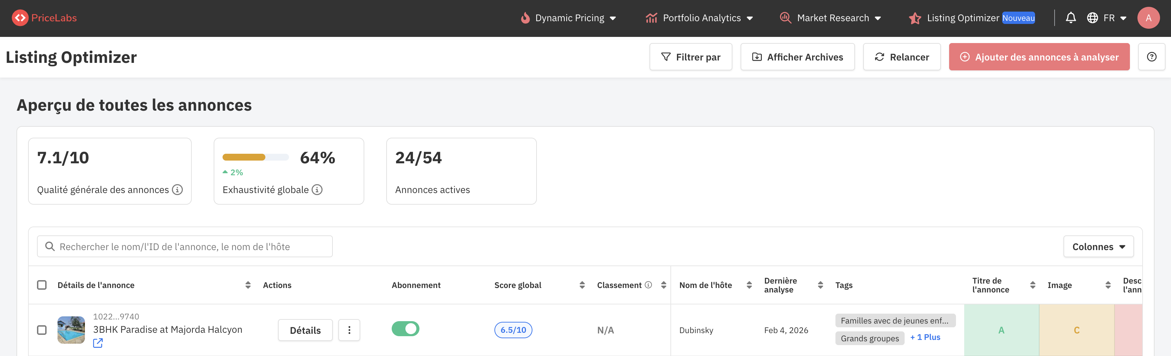Click the Afficher Archives button

(x=797, y=57)
